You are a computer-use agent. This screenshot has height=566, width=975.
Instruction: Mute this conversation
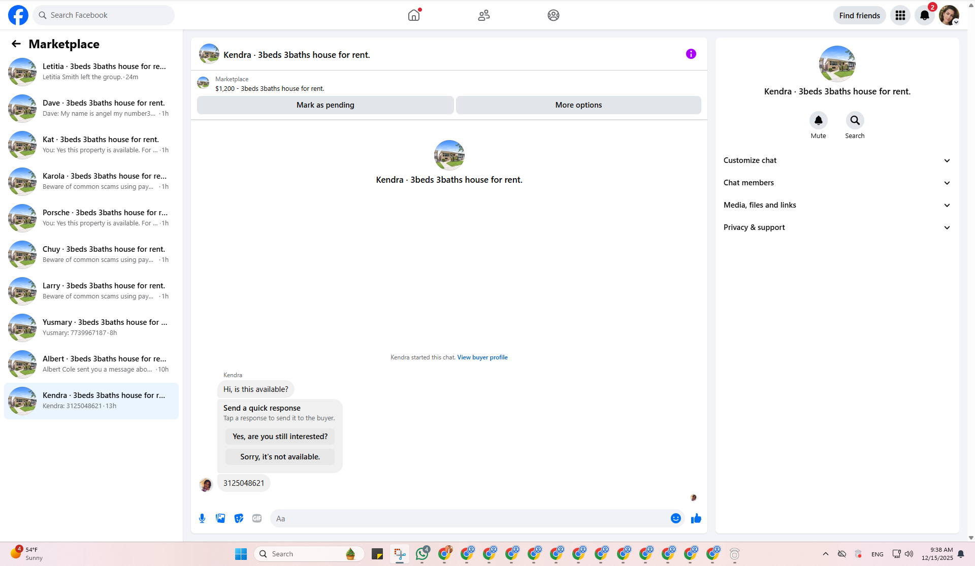point(819,120)
